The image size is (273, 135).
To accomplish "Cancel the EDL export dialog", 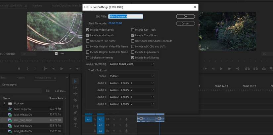I will [185, 23].
